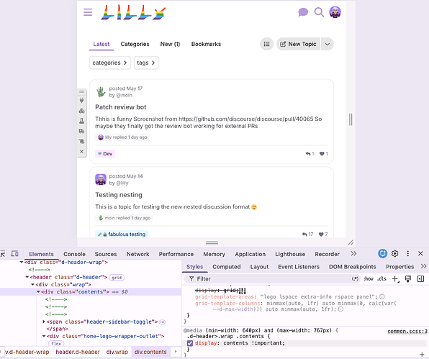Toggle the computed styles sidebar icon
This screenshot has width=429, height=359.
(x=420, y=279)
